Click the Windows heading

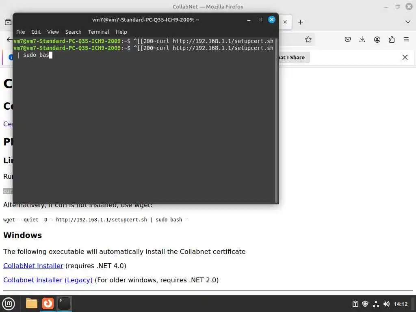23,235
